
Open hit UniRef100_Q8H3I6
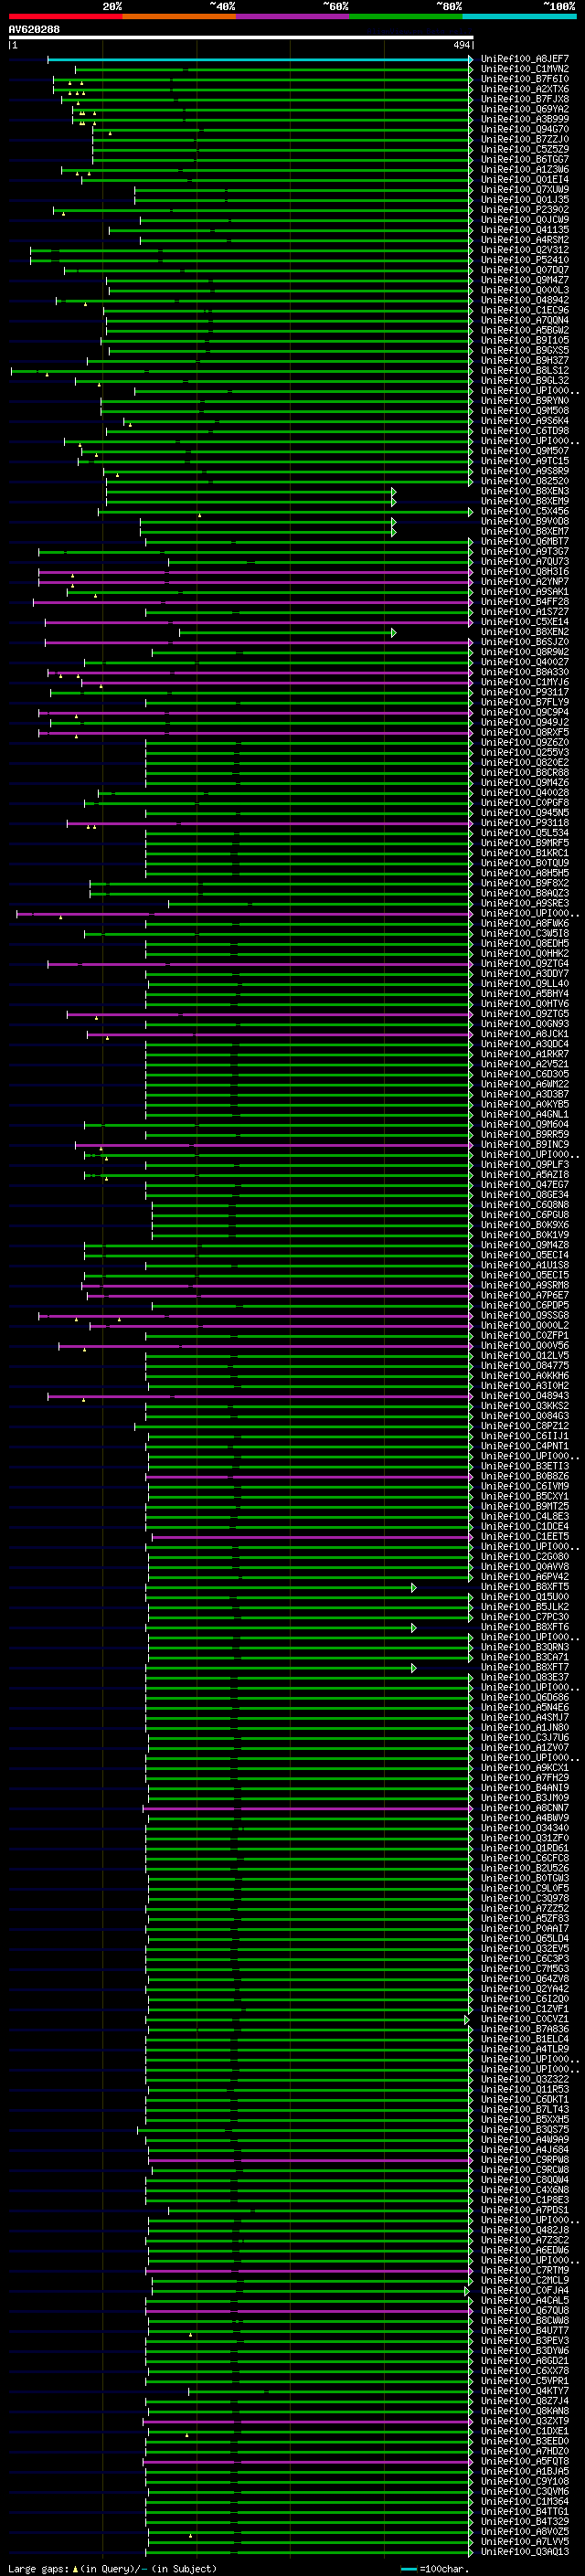pyautogui.click(x=525, y=572)
